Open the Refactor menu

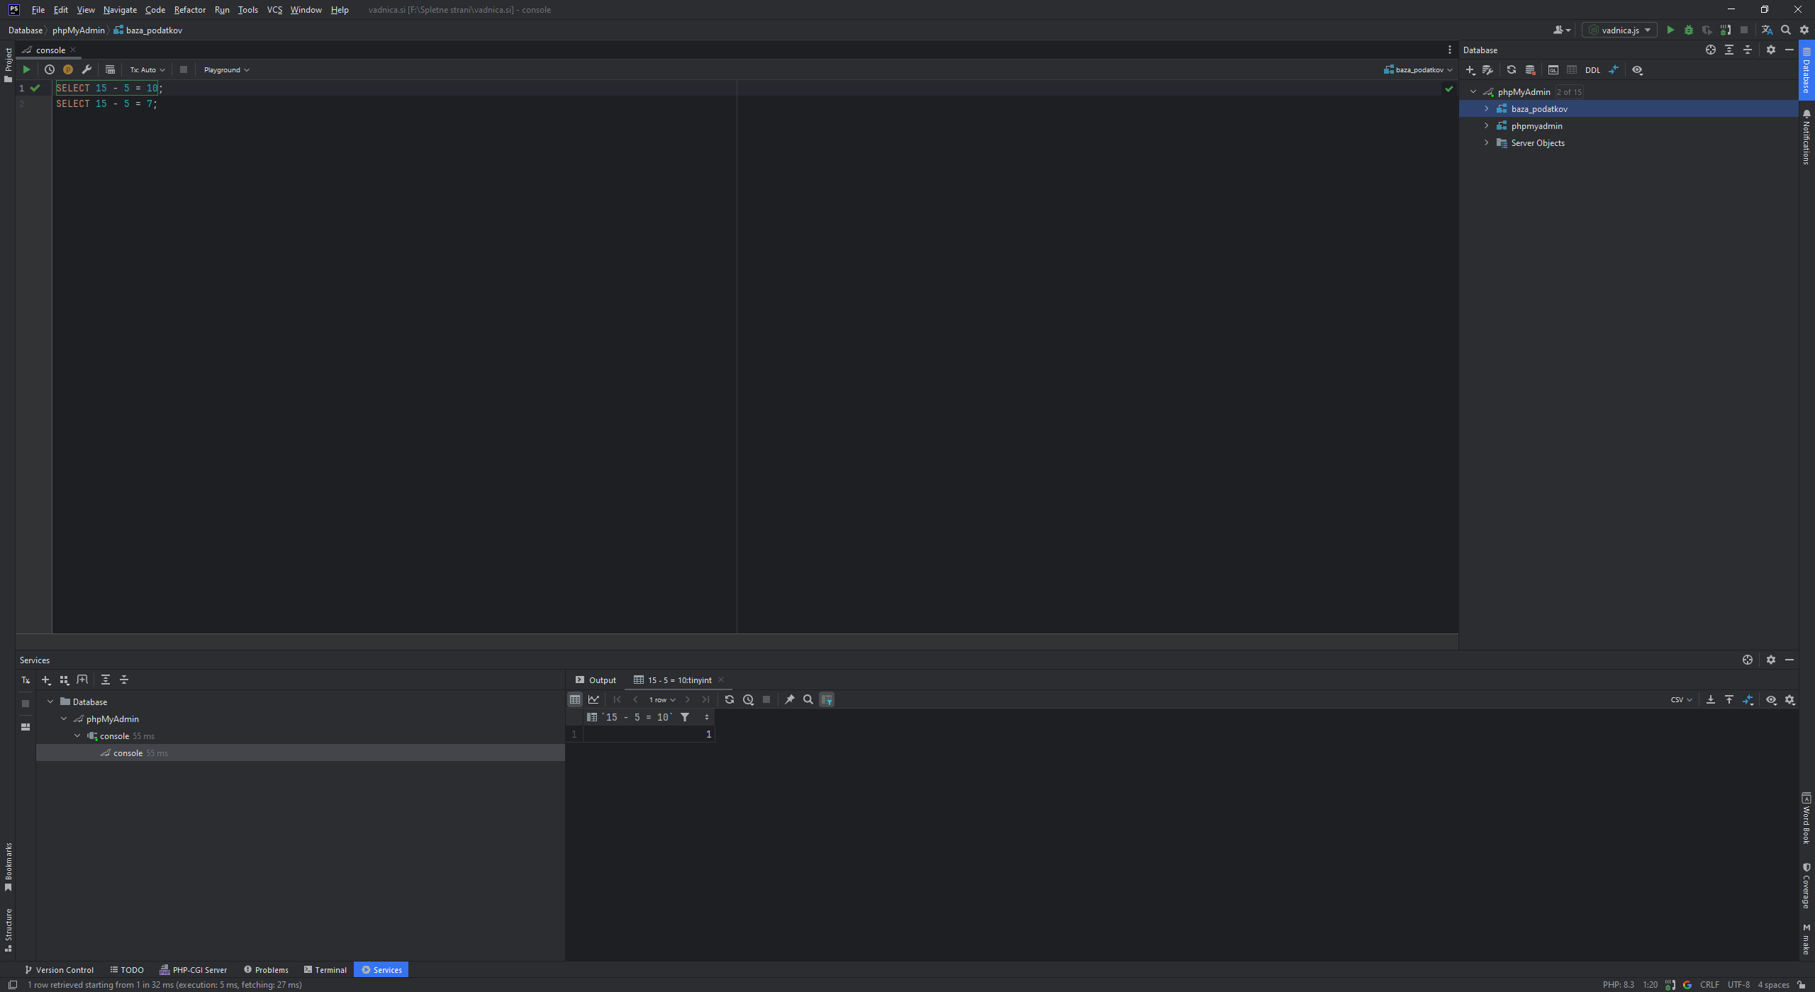189,10
